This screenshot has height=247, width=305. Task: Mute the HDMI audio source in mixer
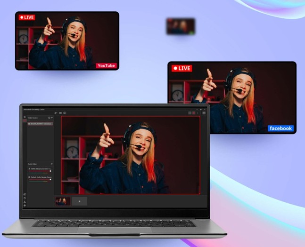click(x=29, y=168)
